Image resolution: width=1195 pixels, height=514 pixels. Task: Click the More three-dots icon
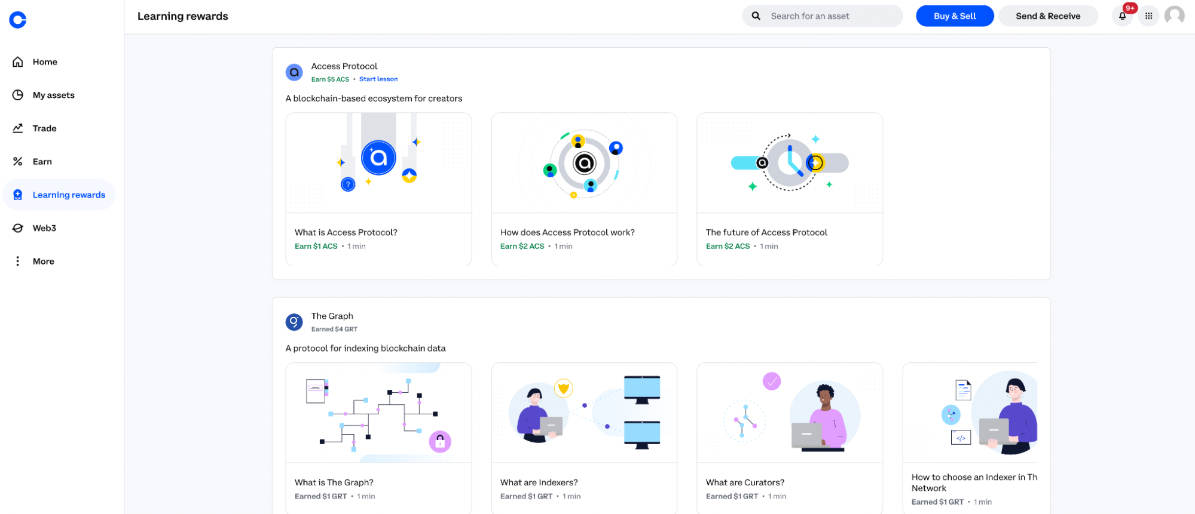18,261
